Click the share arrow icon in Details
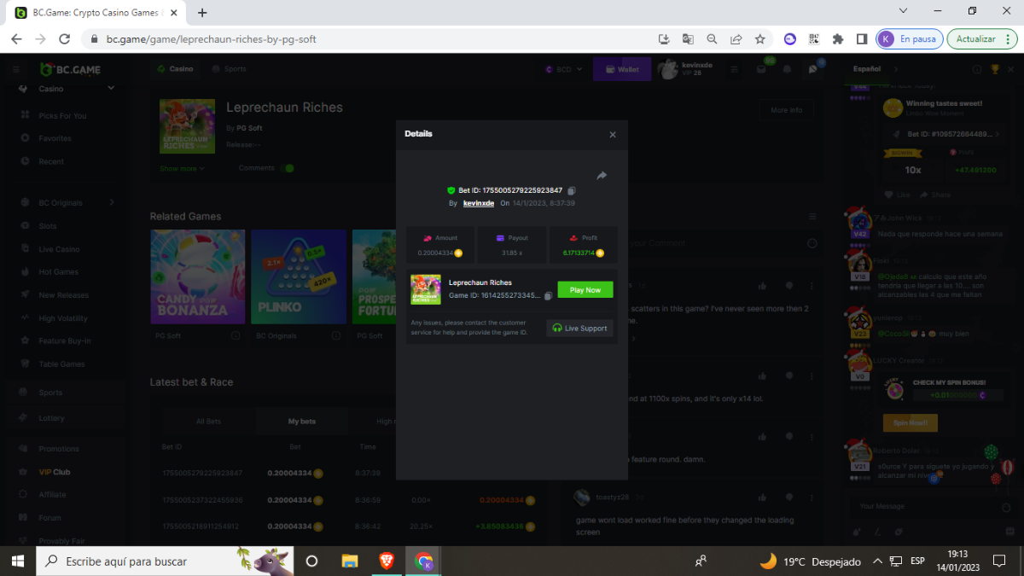 [602, 176]
